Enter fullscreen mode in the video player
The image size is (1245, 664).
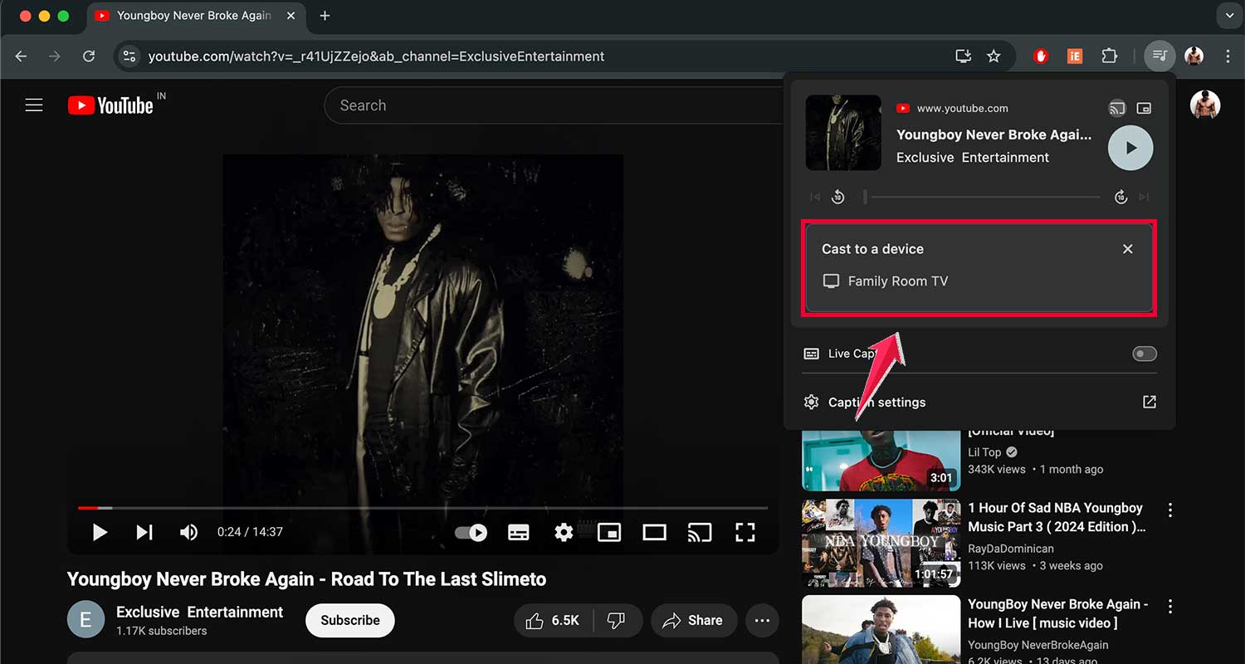tap(745, 532)
